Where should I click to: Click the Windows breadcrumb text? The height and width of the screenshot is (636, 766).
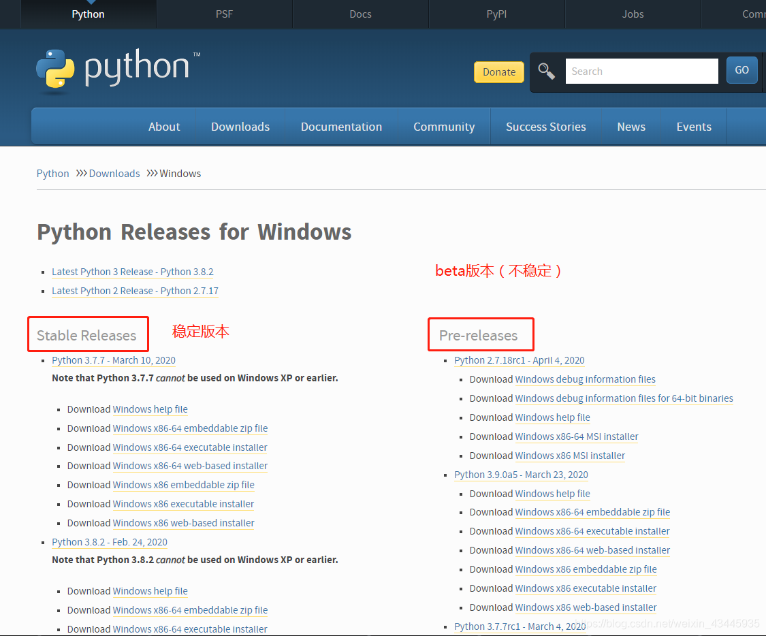[x=180, y=174]
